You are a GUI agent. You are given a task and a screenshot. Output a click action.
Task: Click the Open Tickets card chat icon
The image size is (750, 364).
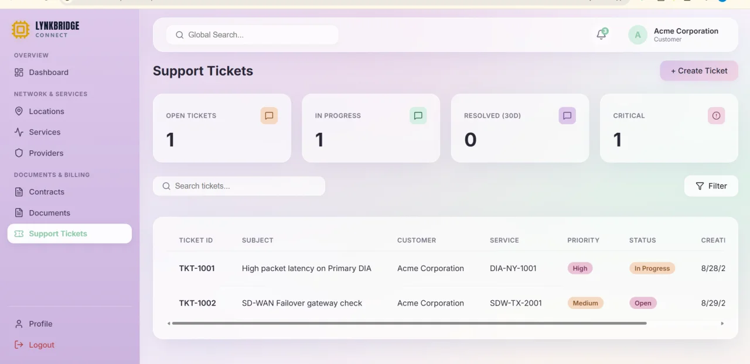click(x=269, y=115)
